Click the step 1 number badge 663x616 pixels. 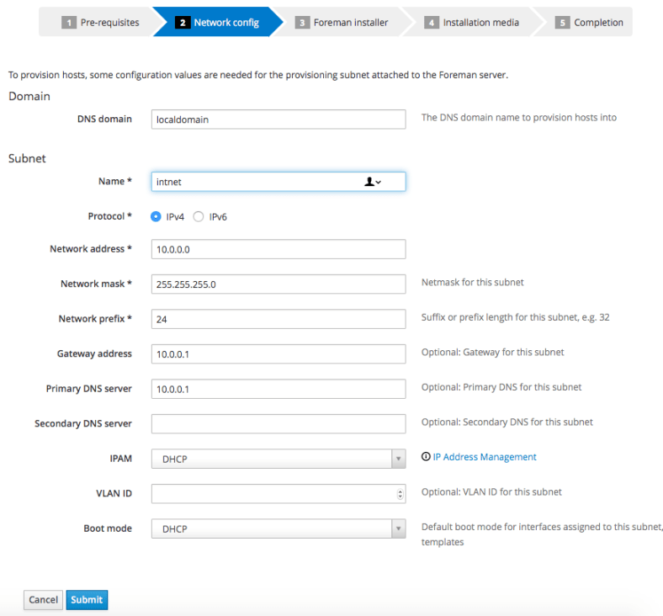click(x=70, y=23)
